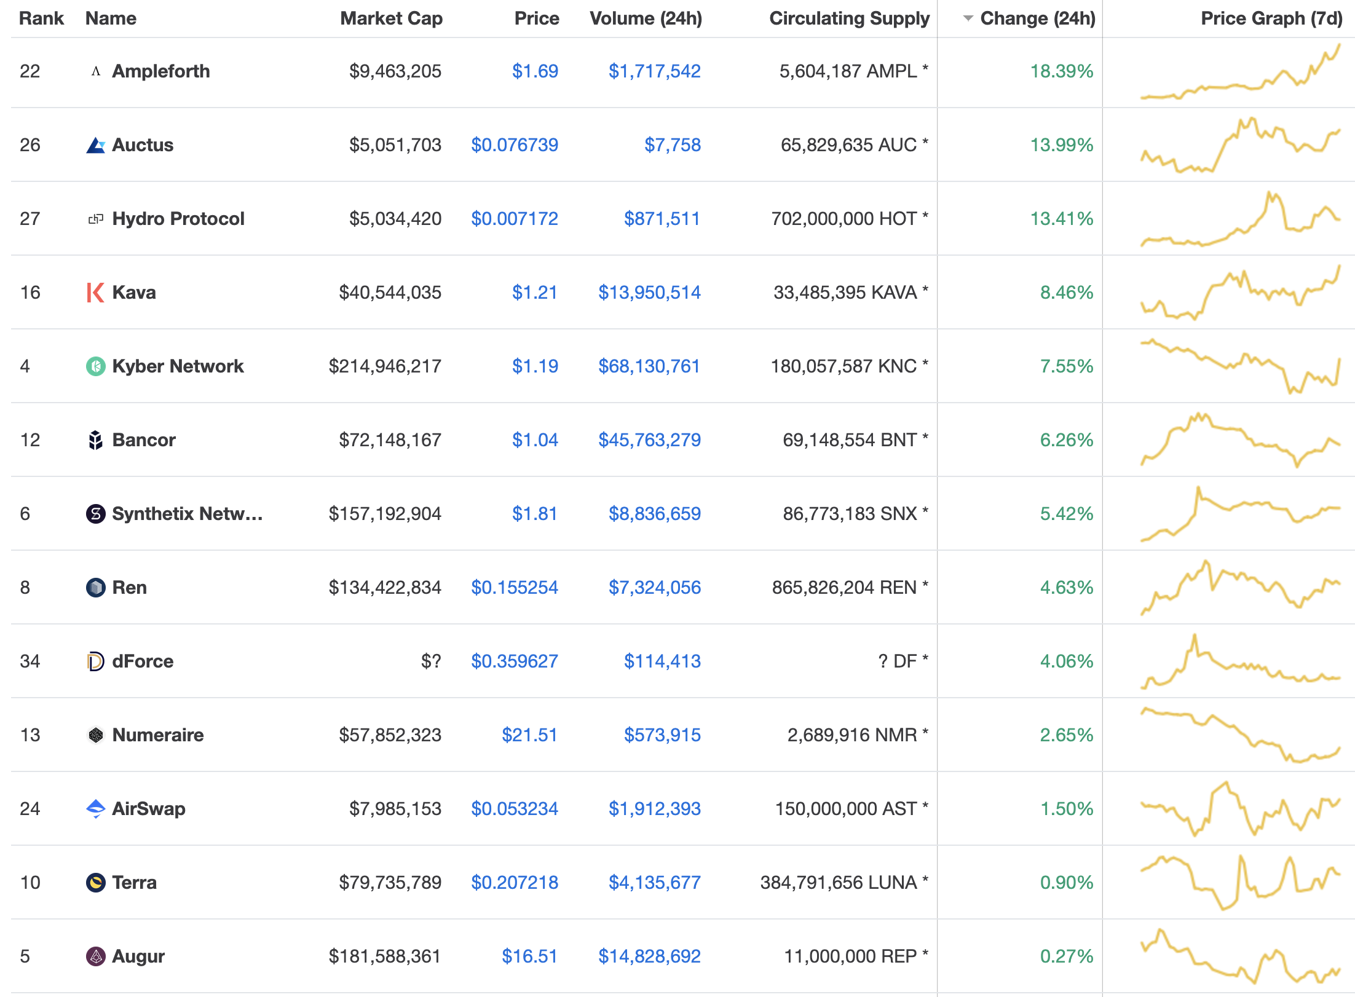Screen dimensions: 1355x997
Task: Open the Synthetix Netw... name link
Action: point(187,514)
